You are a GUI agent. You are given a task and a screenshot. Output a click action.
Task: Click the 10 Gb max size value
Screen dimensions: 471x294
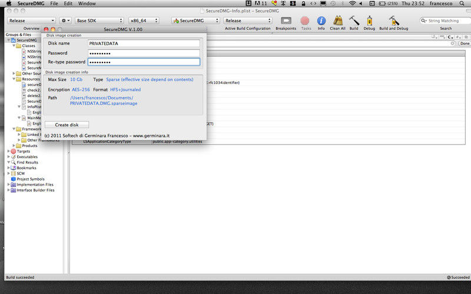point(77,79)
